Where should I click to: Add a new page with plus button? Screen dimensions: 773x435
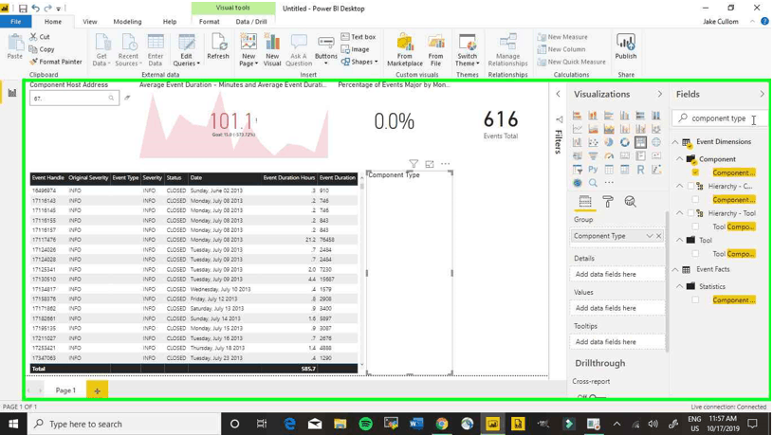[97, 390]
